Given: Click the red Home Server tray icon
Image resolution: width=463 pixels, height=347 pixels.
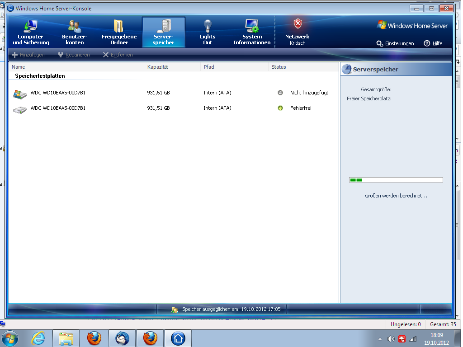Looking at the screenshot, I should [402, 339].
